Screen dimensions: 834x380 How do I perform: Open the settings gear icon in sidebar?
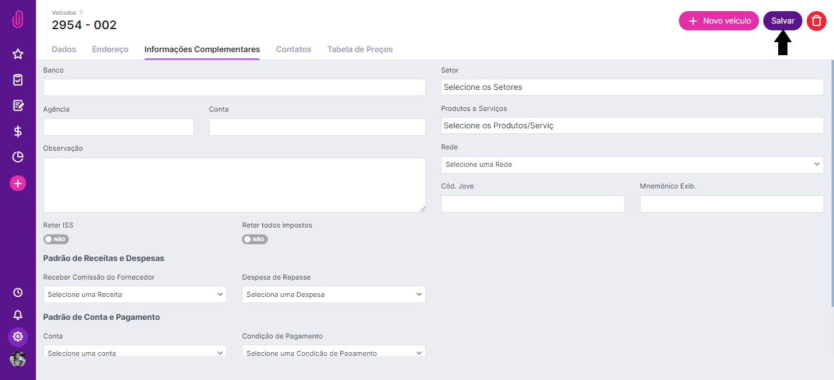pos(18,337)
